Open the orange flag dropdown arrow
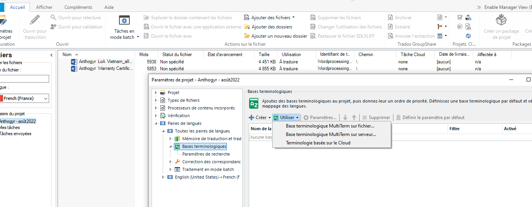 click(x=446, y=26)
